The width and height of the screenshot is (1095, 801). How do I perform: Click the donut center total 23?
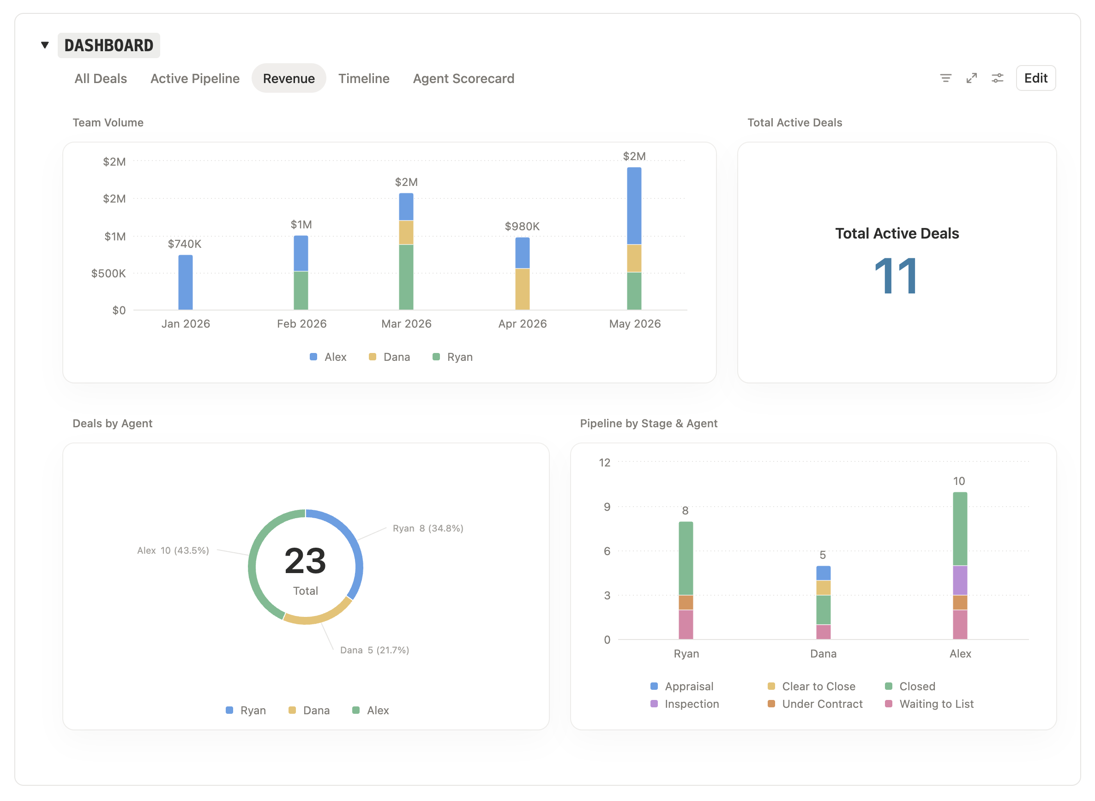click(x=305, y=561)
